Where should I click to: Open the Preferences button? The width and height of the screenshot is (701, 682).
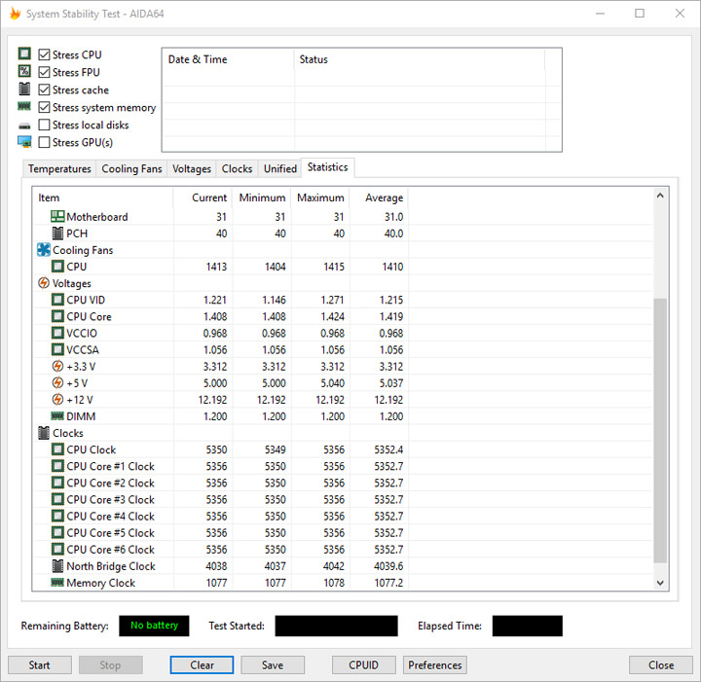435,665
